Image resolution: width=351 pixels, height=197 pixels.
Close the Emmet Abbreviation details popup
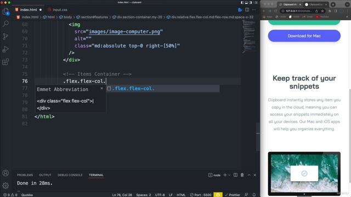(102, 89)
